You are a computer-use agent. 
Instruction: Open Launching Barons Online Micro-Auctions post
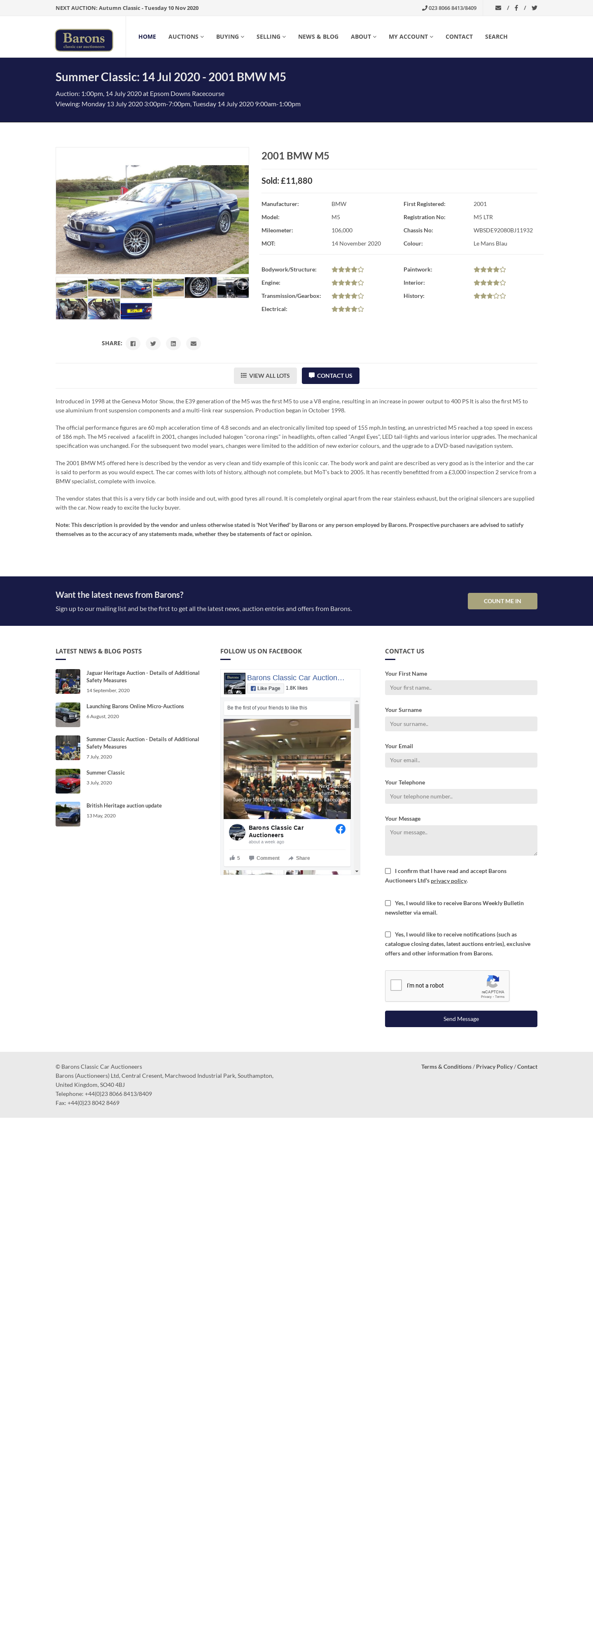(135, 706)
